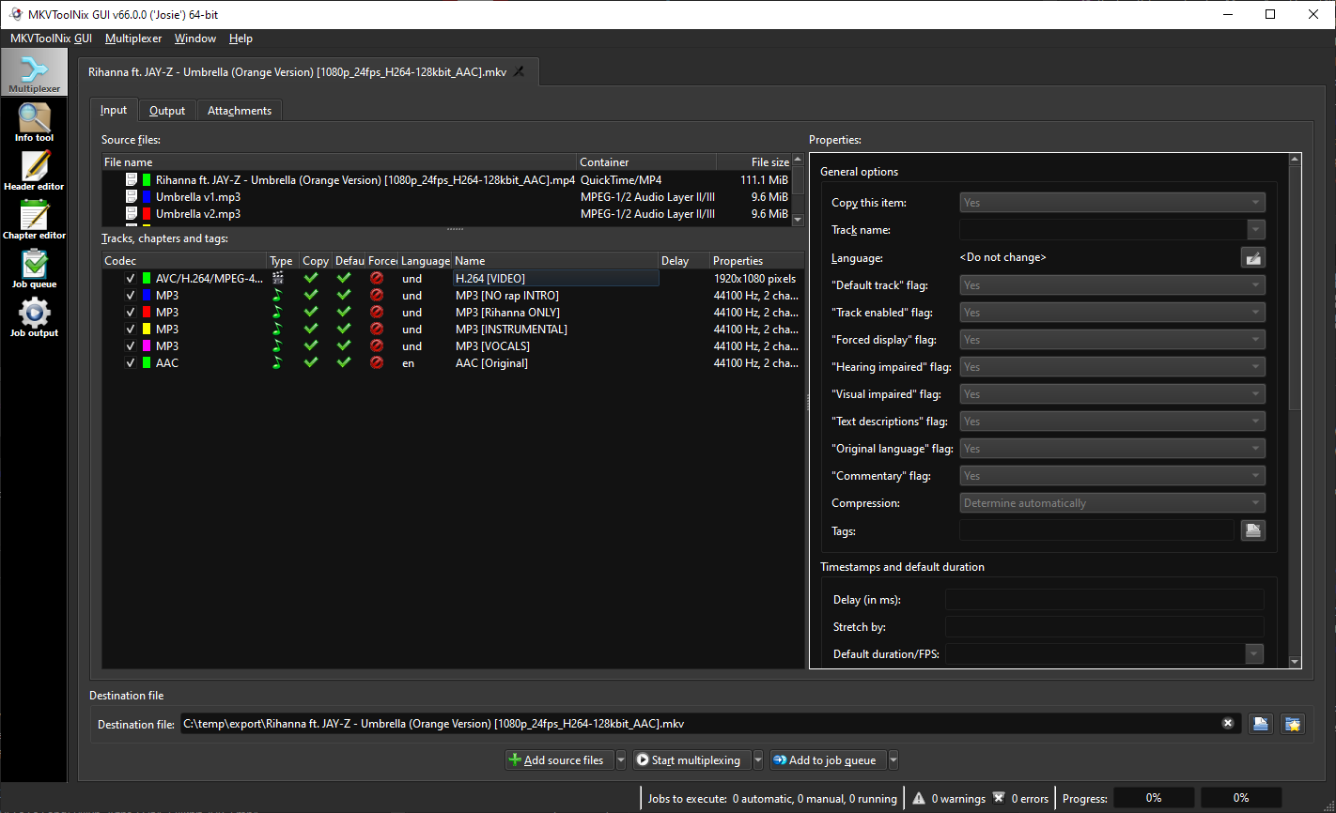
Task: Sort tracks by Properties column header
Action: 756,260
